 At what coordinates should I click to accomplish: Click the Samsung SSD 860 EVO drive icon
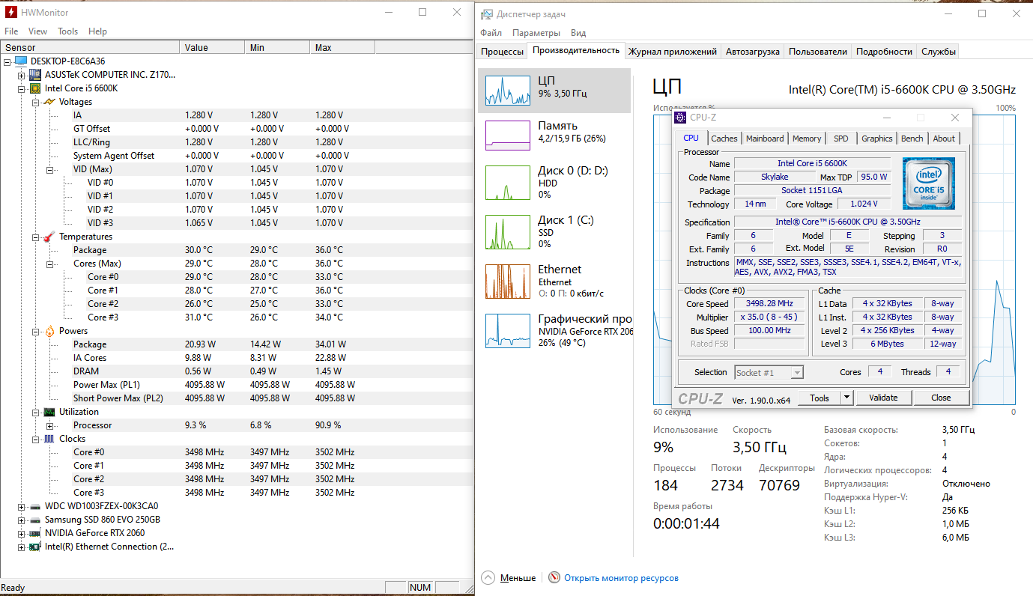click(34, 520)
